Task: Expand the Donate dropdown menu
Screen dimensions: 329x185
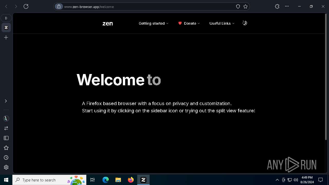Action: (x=189, y=23)
